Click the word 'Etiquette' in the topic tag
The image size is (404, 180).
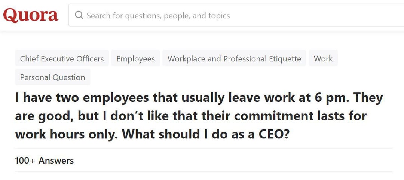pyautogui.click(x=285, y=59)
